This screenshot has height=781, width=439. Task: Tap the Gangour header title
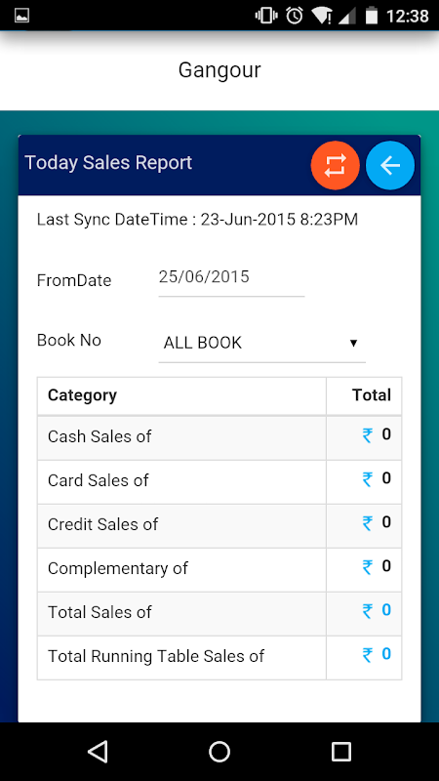pyautogui.click(x=219, y=70)
